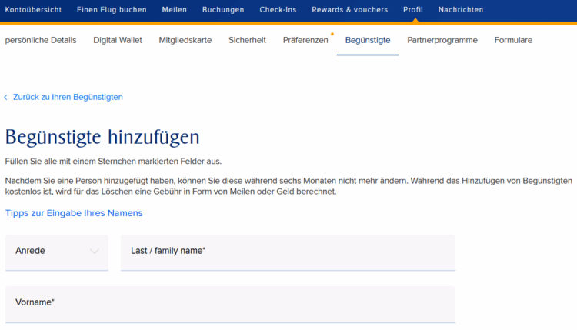Open the Meilen section
Screen dimensions: 577x330
[x=175, y=10]
